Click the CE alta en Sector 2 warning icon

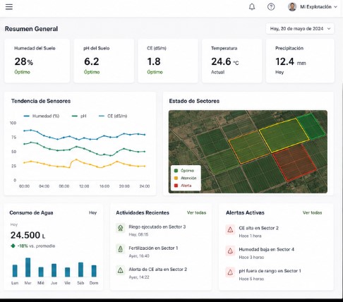tap(230, 229)
